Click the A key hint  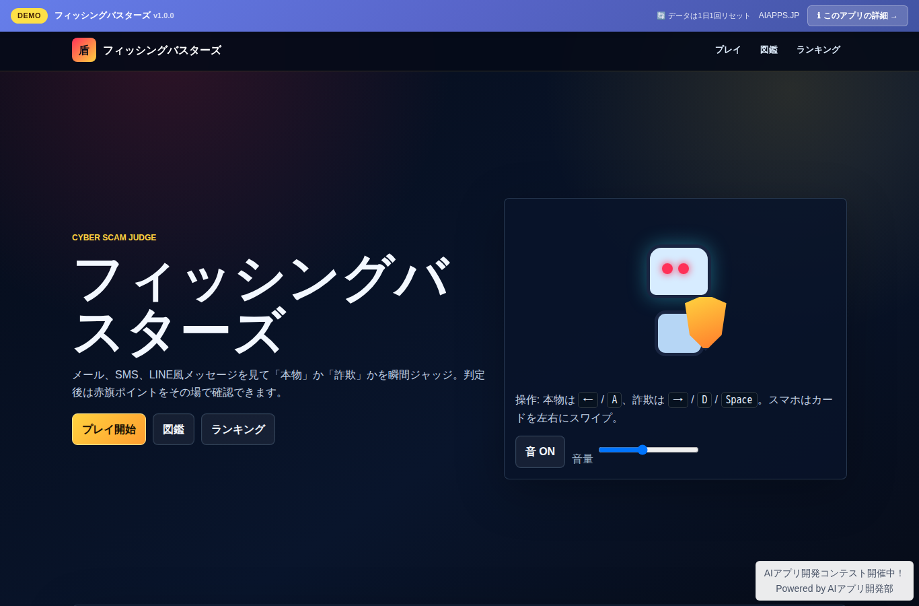[x=614, y=400]
